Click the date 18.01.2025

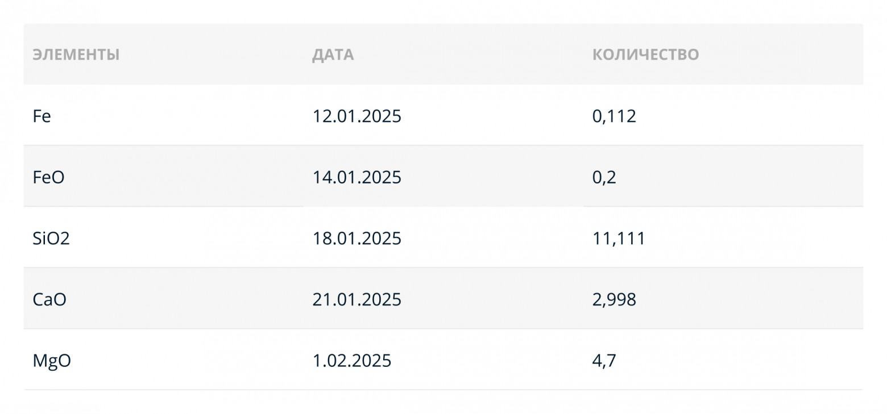357,238
